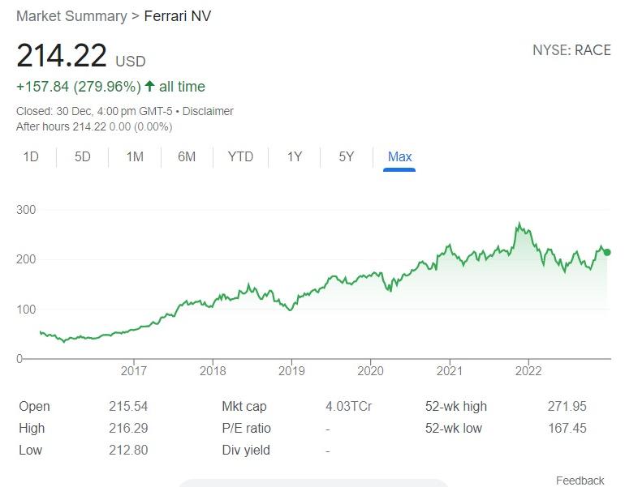
Task: Click the Div yield label
Action: pyautogui.click(x=246, y=450)
